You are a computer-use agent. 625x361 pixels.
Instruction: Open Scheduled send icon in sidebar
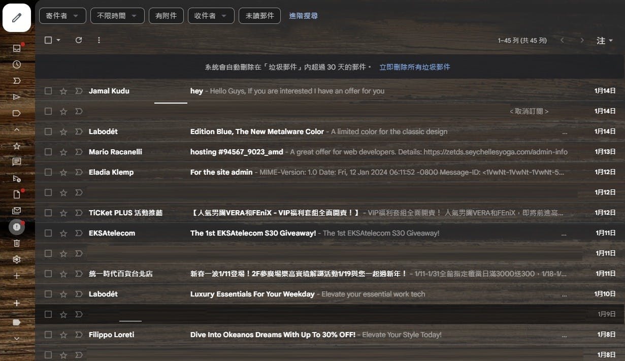[x=17, y=178]
